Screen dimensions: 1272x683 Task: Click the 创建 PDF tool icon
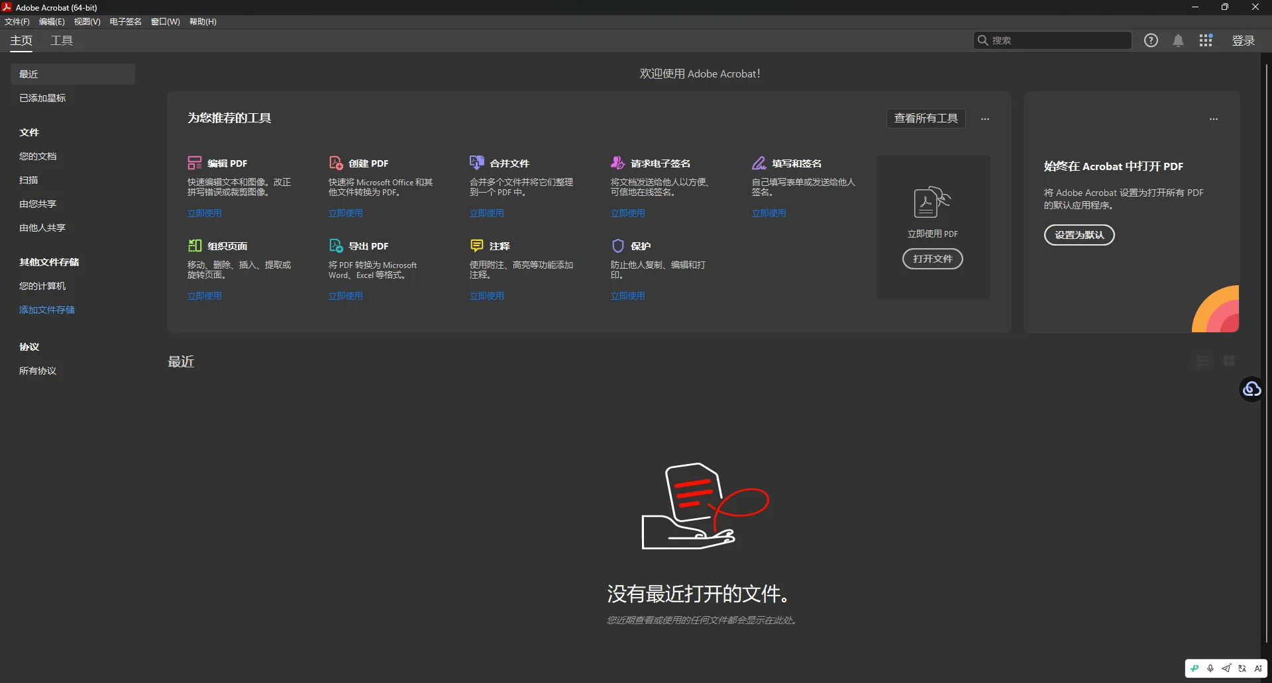[x=336, y=163]
